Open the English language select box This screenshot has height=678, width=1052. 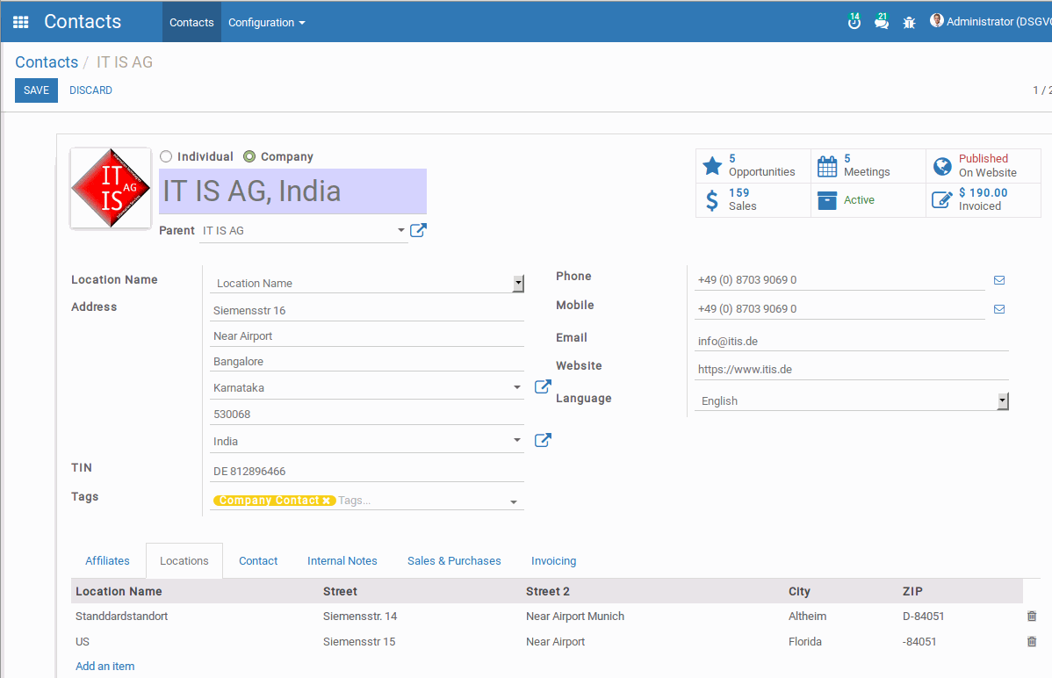[852, 400]
